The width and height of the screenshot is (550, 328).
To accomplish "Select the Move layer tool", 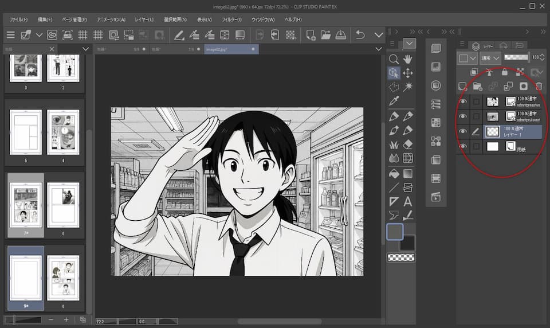I will click(x=407, y=73).
